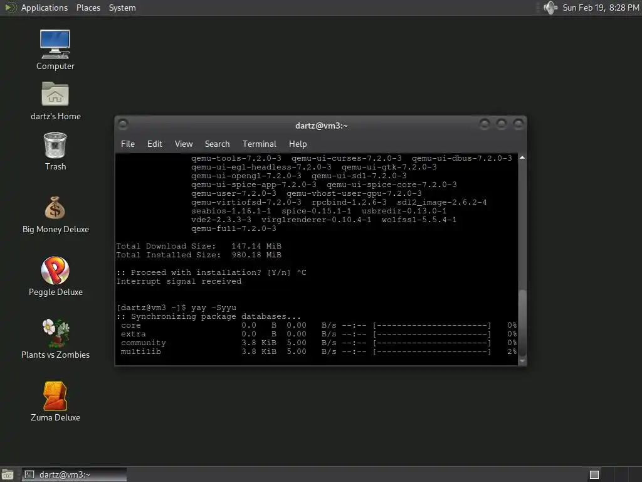Click 'qemu-full-7.2.0-3' package text
Image resolution: width=642 pixels, height=482 pixels.
click(234, 228)
